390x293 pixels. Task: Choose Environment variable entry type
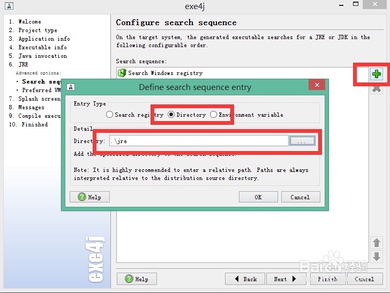(246, 115)
